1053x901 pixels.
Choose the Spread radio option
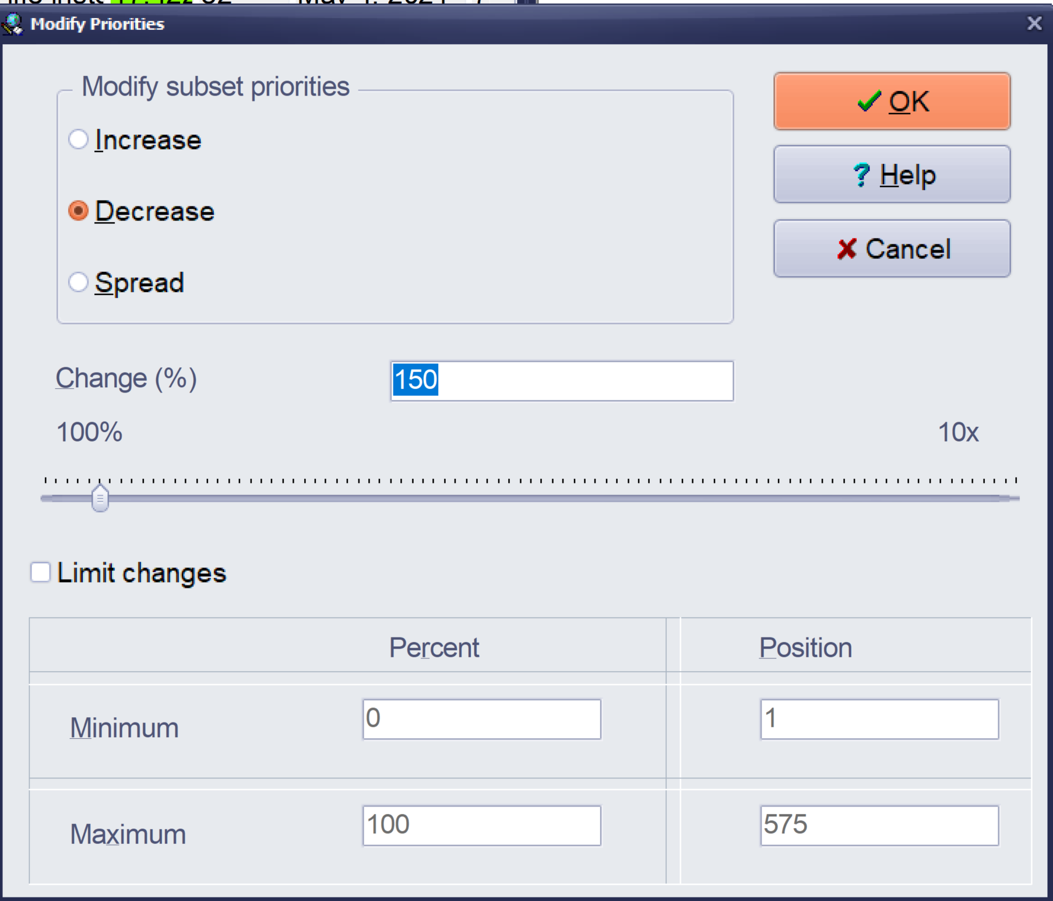79,283
